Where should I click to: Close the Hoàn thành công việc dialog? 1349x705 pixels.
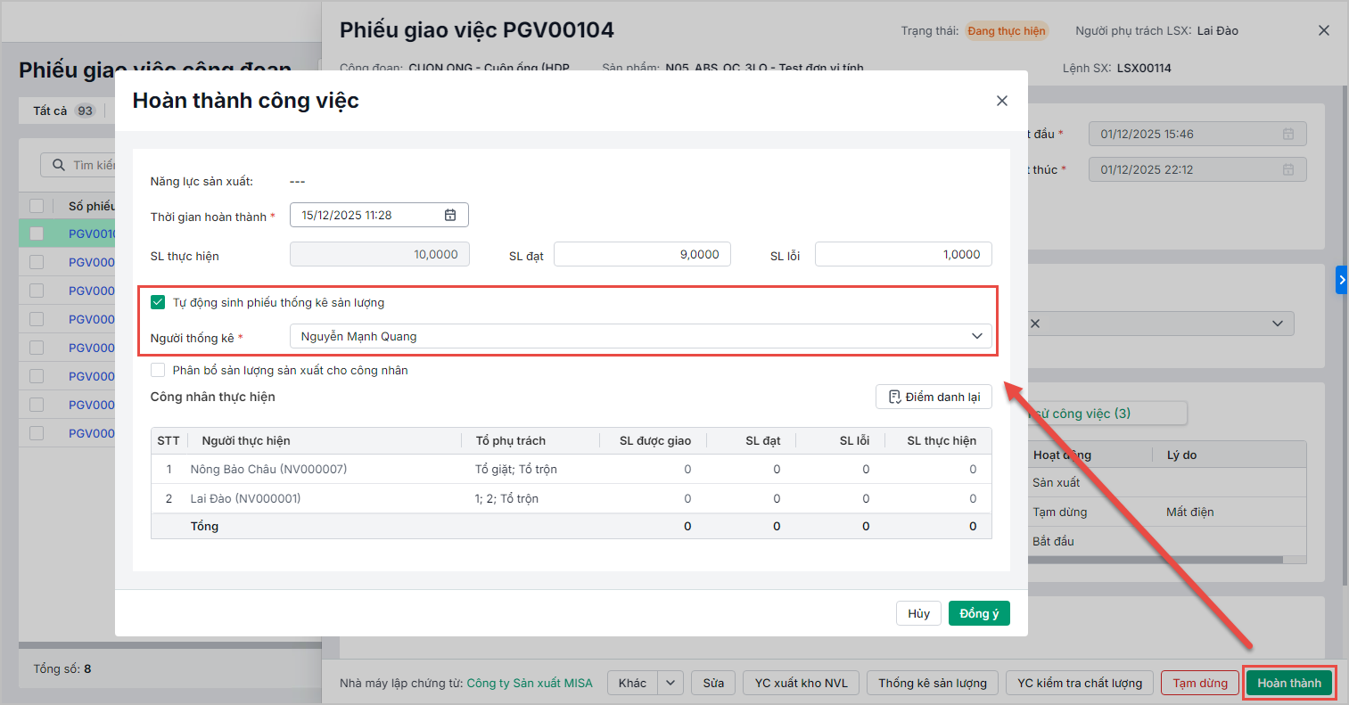coord(1001,101)
